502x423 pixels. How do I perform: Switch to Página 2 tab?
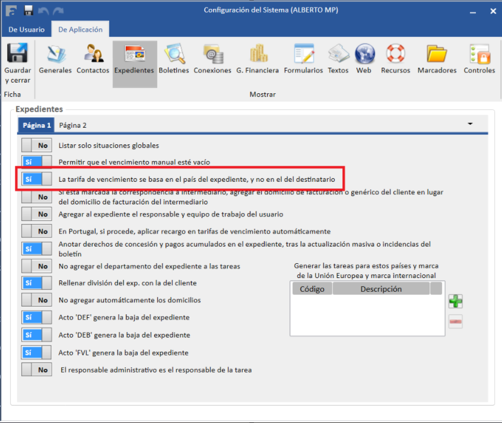pos(72,125)
